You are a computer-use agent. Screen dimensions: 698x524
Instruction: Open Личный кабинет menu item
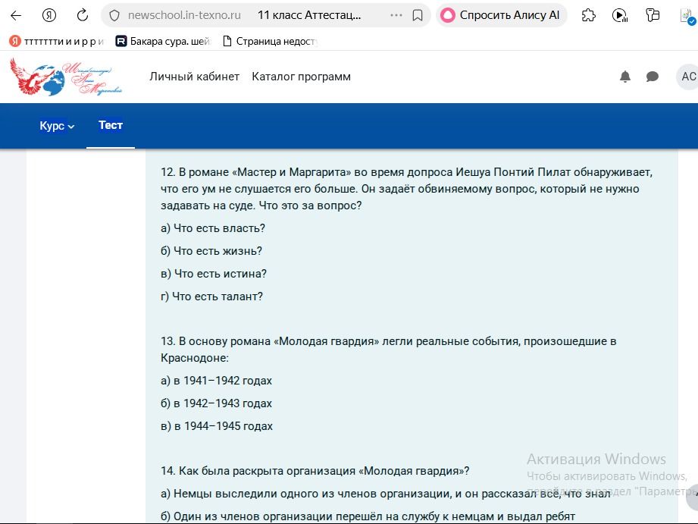(194, 77)
